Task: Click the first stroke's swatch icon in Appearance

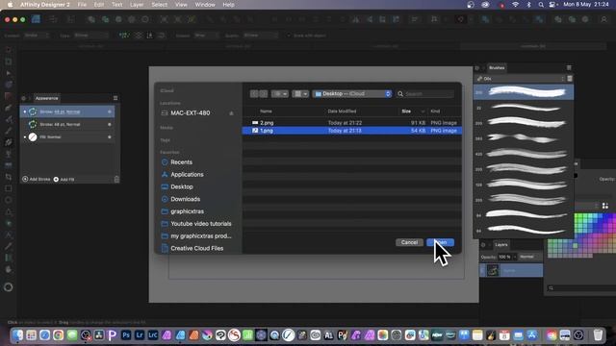Action: point(33,111)
